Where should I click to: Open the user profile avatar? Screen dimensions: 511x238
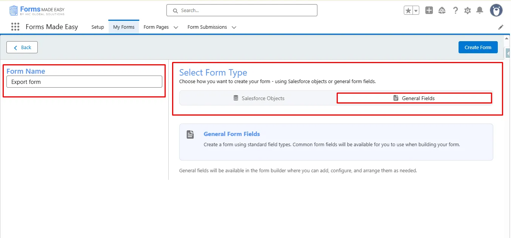pos(496,11)
